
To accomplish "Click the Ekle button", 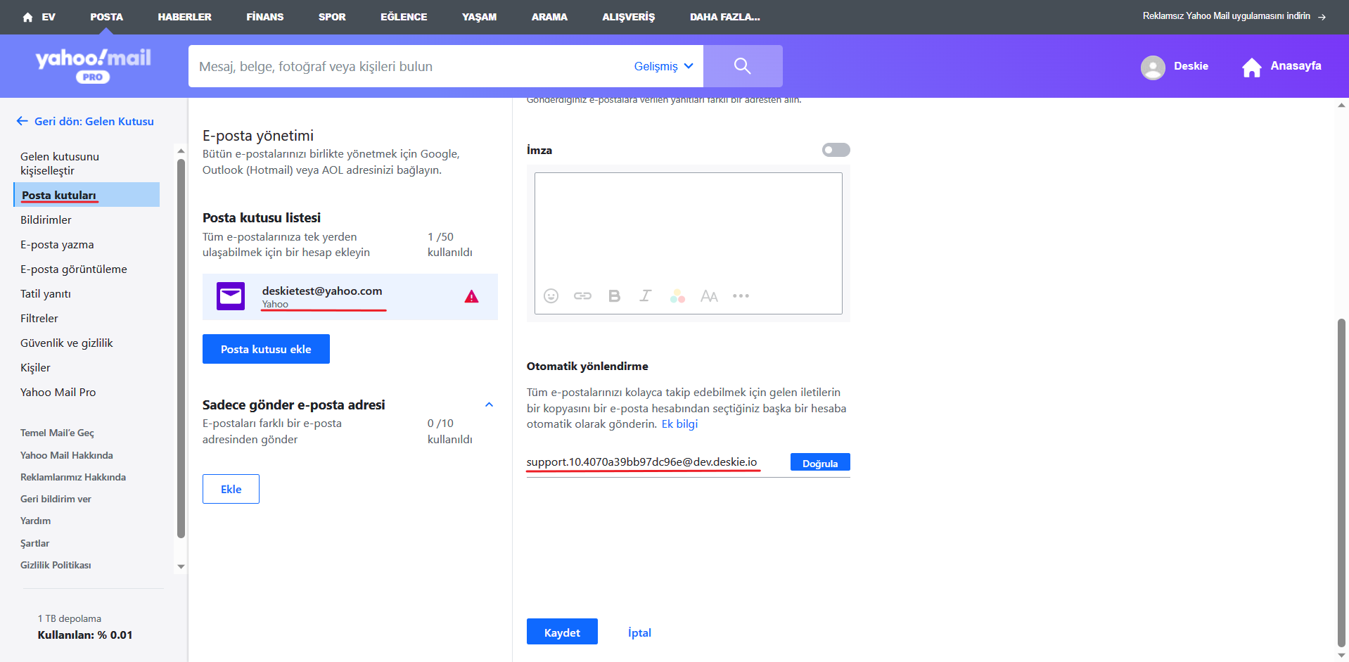I will tap(231, 489).
